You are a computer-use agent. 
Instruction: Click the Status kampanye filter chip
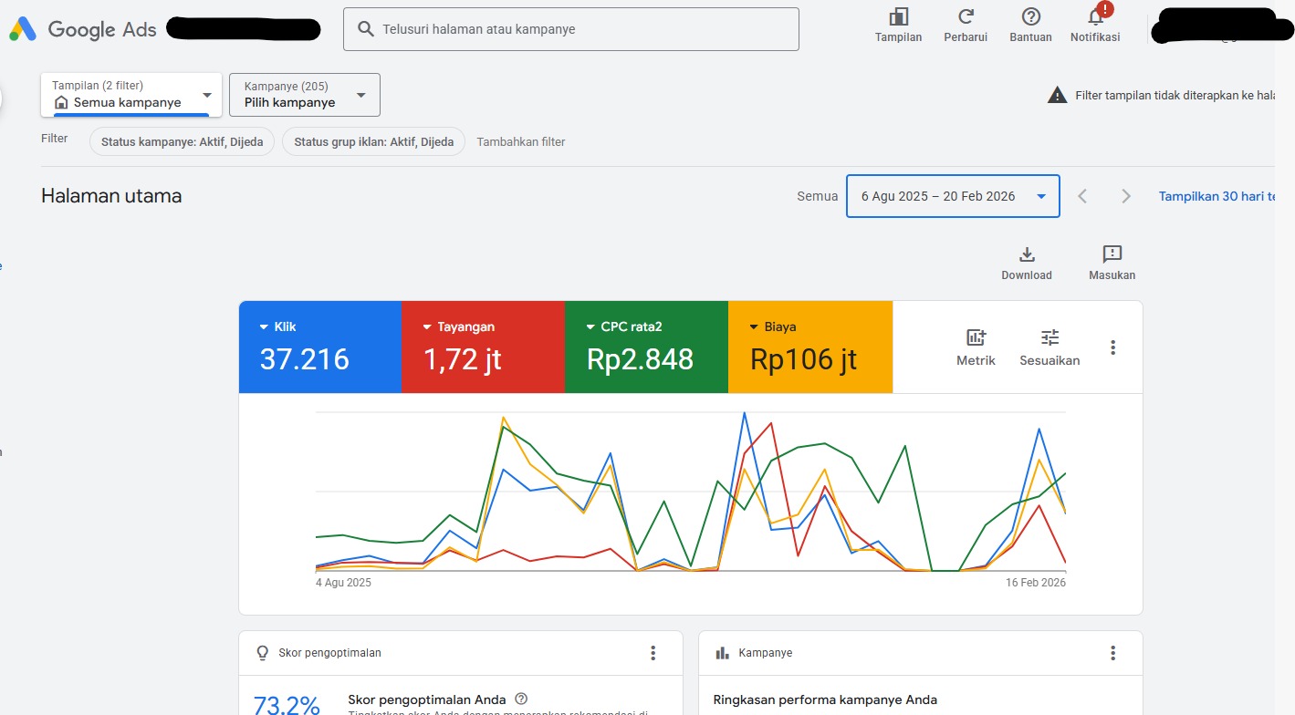point(182,142)
